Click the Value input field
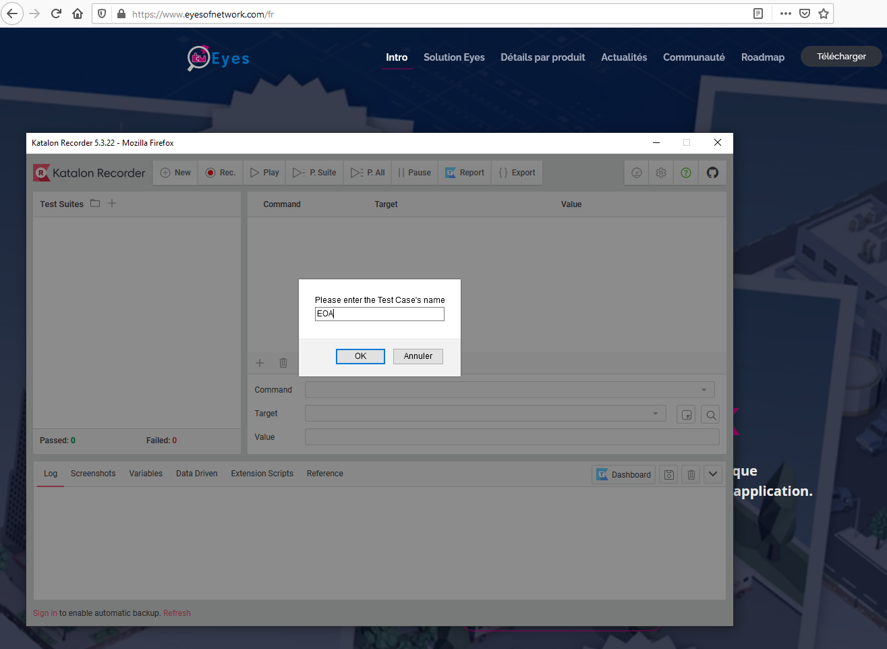This screenshot has width=887, height=649. (x=512, y=437)
